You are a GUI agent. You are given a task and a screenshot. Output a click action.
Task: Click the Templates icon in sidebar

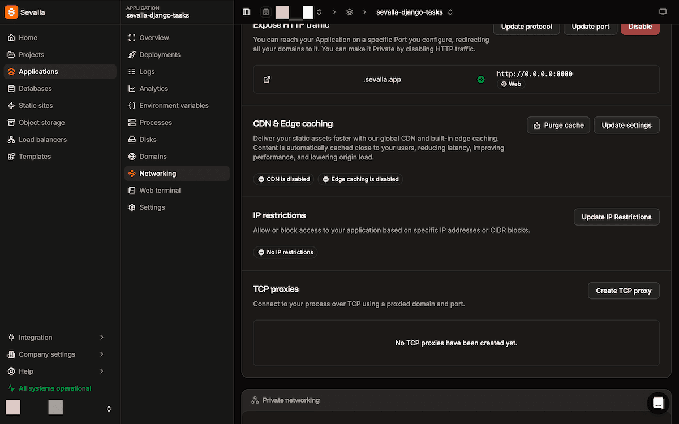tap(11, 157)
